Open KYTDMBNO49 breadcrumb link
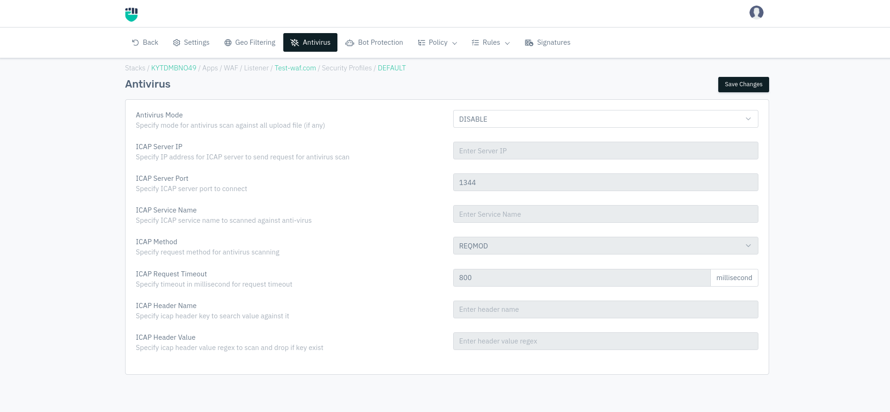The width and height of the screenshot is (890, 412). (x=174, y=68)
